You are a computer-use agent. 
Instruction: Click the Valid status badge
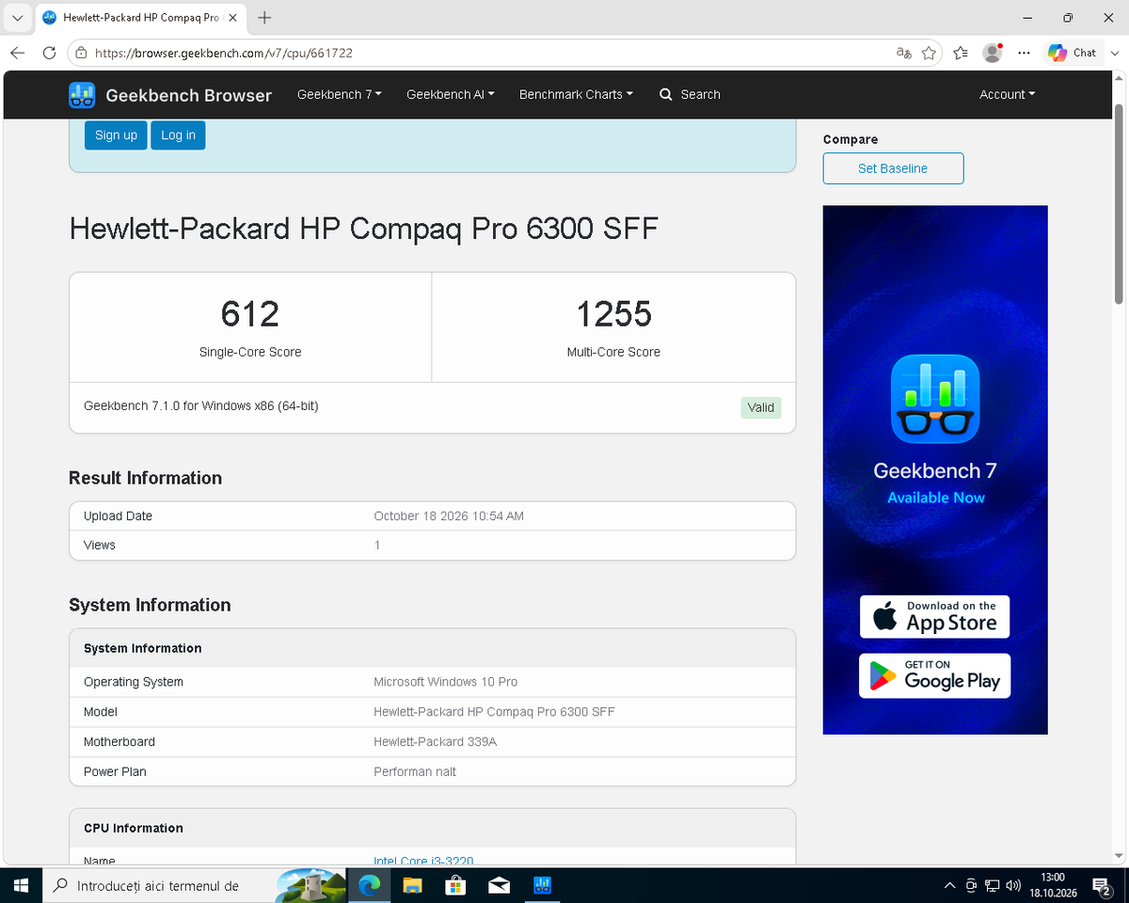coord(760,407)
